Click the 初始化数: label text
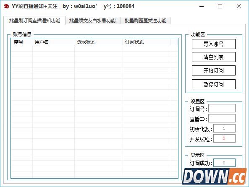The width and height of the screenshot is (249, 187). pyautogui.click(x=201, y=129)
